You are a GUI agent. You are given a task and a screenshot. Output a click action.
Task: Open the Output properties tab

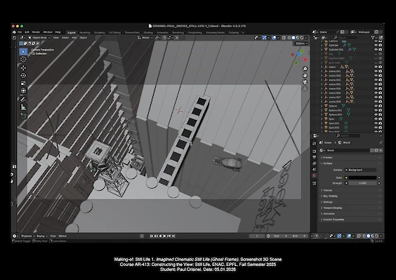tap(314, 157)
